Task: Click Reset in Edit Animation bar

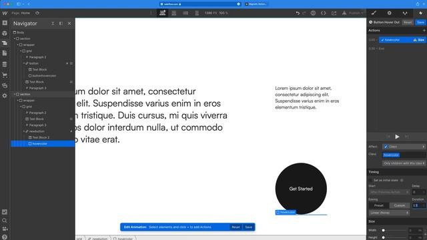Action: coord(236,227)
